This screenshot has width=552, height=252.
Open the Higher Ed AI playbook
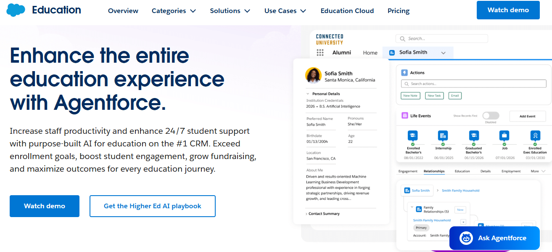[x=152, y=206]
